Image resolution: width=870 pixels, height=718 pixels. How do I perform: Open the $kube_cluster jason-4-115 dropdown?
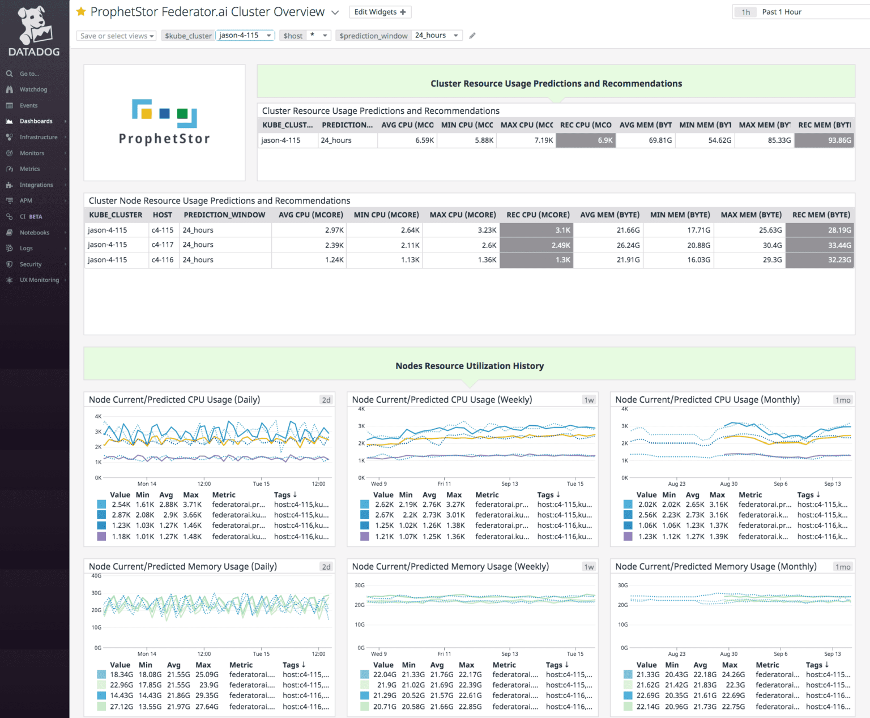click(x=245, y=36)
